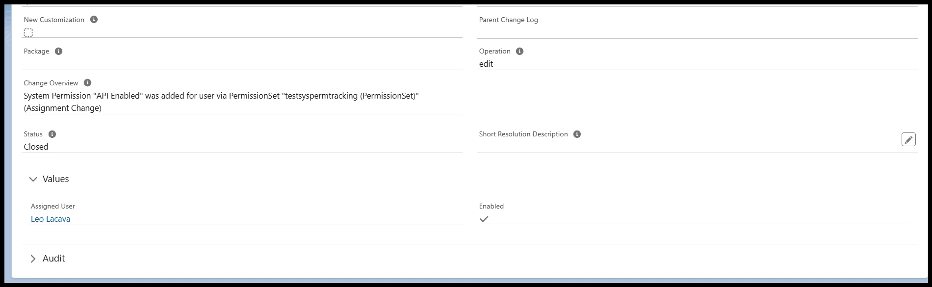Select the Status value Closed
932x287 pixels.
pos(36,147)
